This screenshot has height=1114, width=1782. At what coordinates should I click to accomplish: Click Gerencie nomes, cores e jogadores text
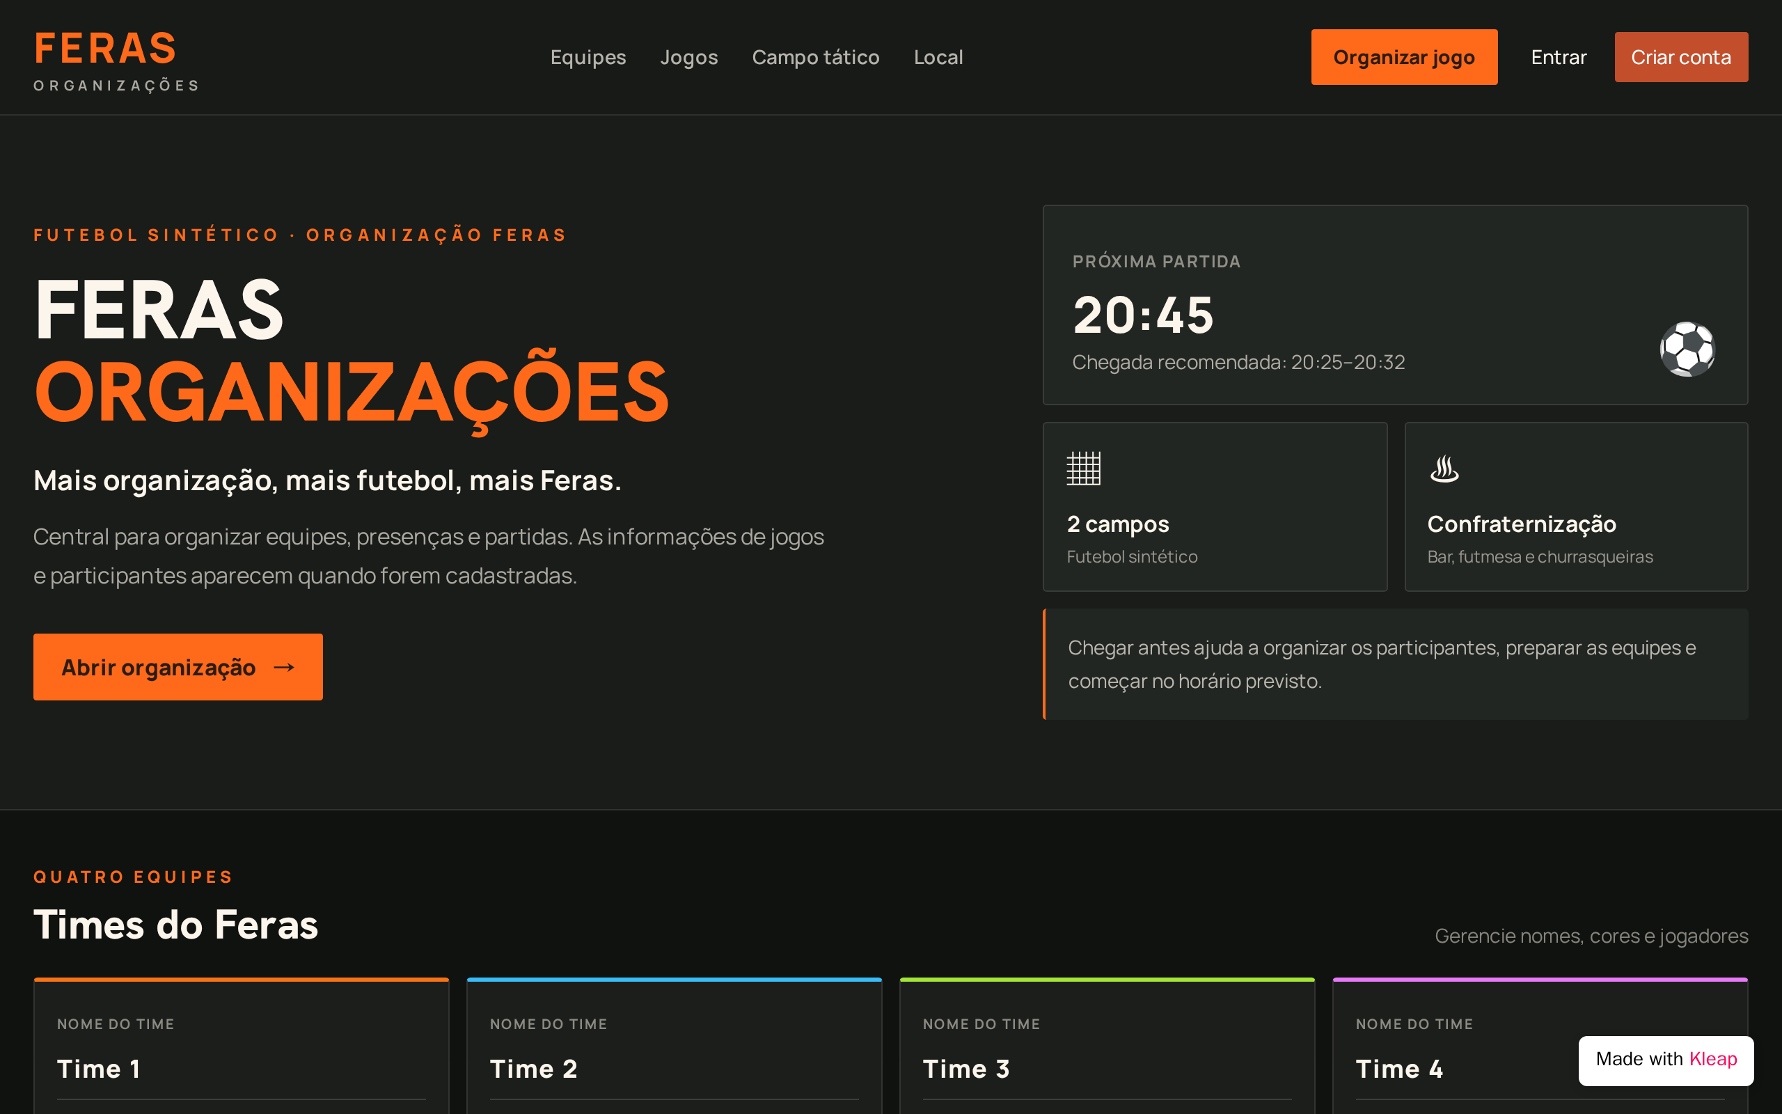1591,936
